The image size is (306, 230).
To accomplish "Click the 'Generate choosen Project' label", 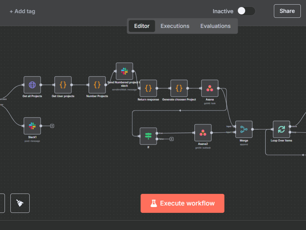I will click(179, 100).
